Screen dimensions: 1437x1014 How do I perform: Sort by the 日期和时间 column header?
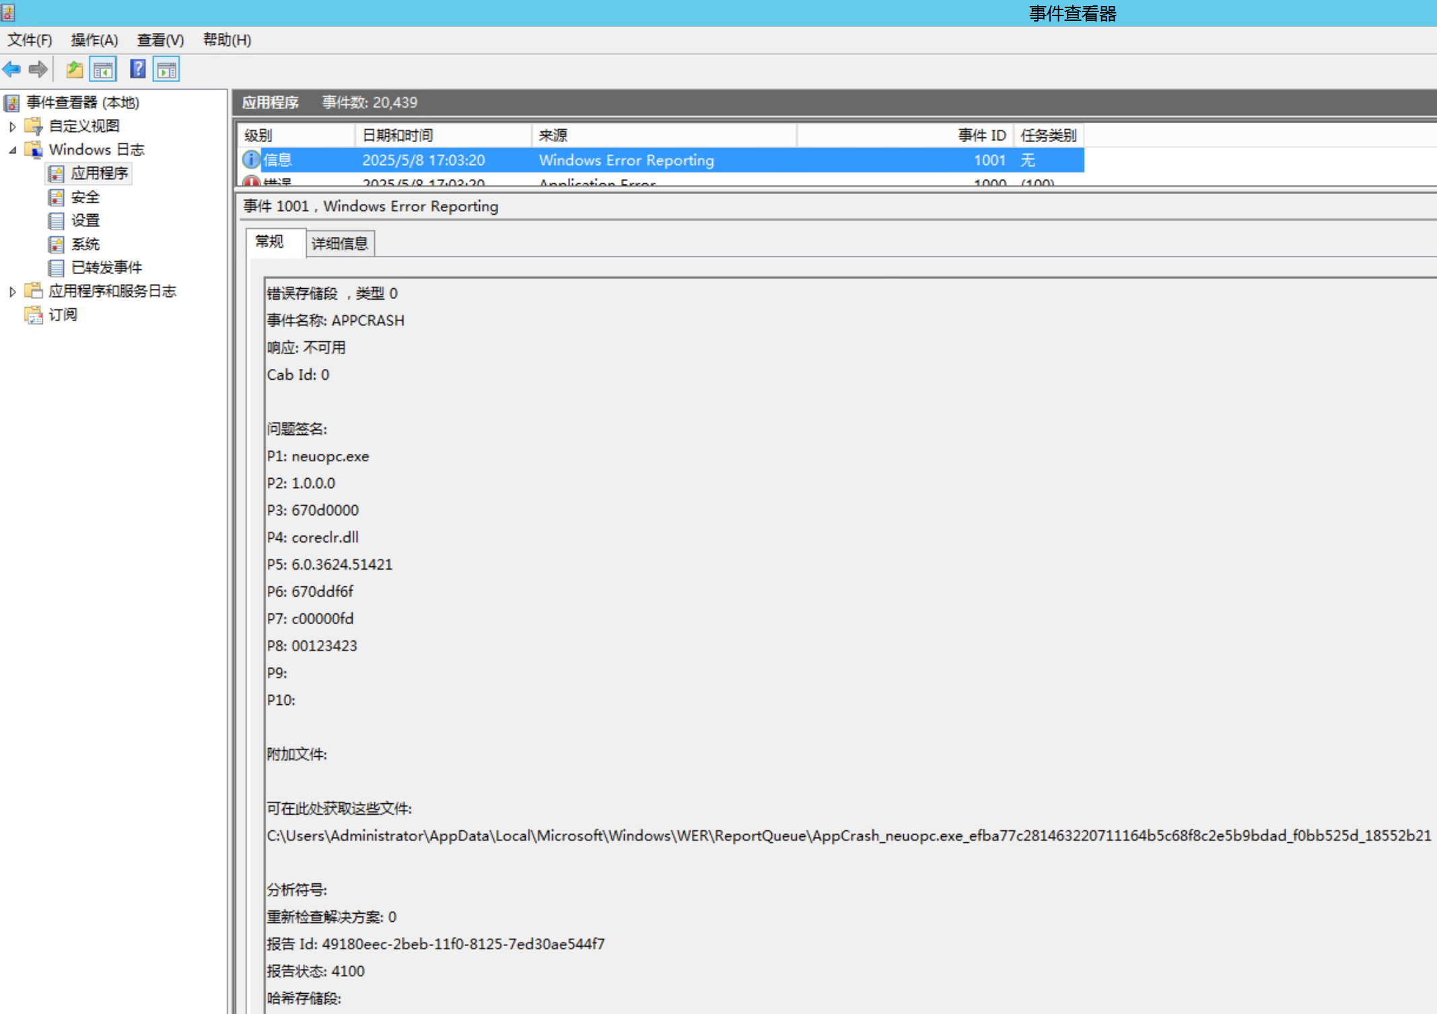(444, 135)
